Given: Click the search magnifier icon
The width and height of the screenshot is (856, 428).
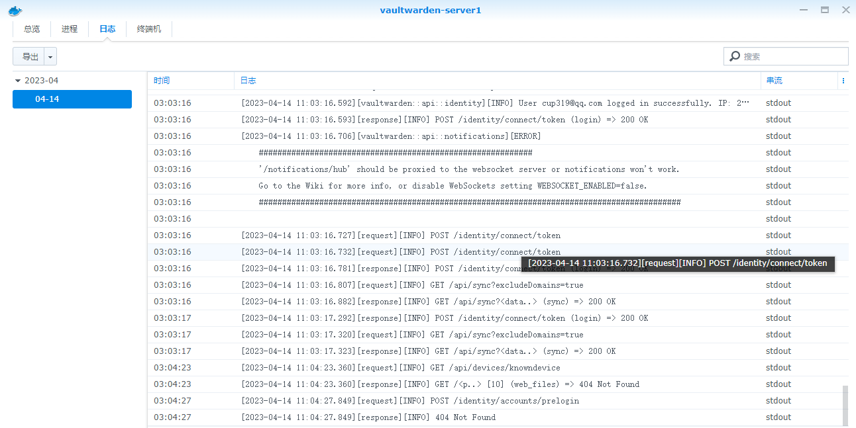Looking at the screenshot, I should tap(734, 56).
